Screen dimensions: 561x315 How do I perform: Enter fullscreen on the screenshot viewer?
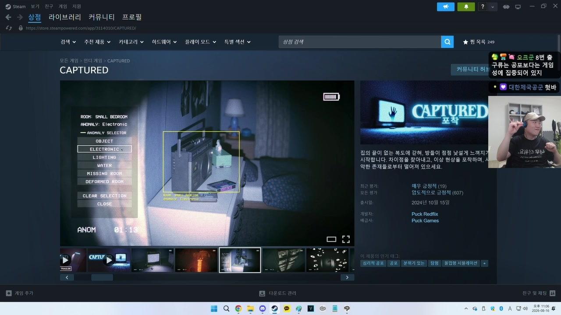click(x=346, y=239)
